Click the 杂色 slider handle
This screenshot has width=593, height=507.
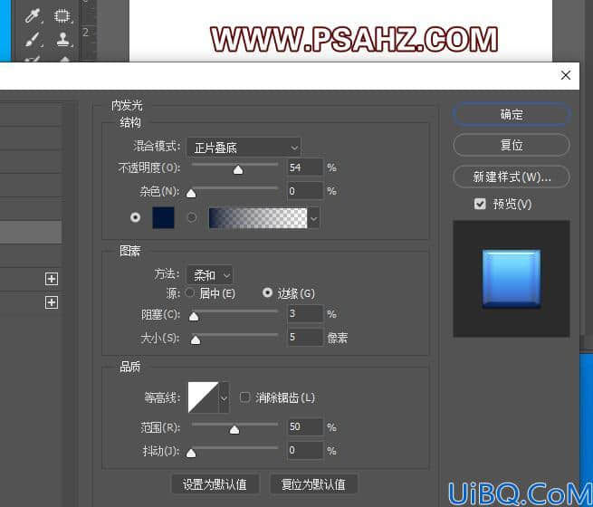[191, 194]
